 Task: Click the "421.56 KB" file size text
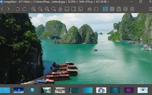pos(101,2)
